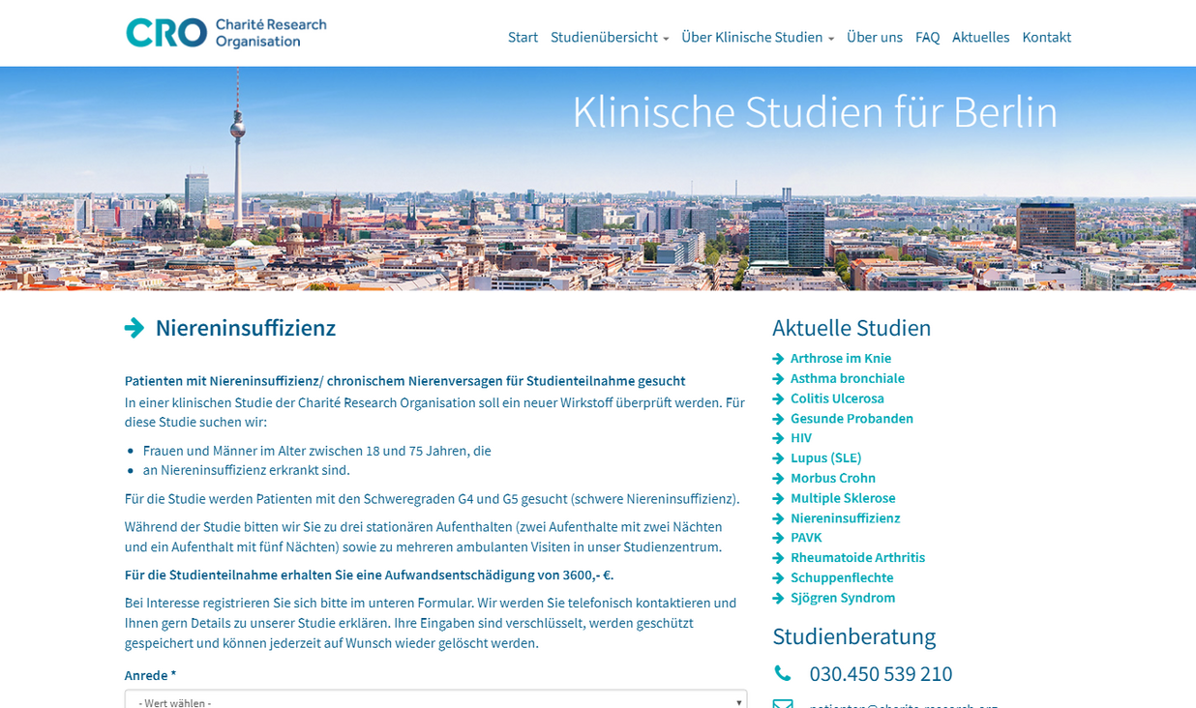Open Morbus Crohn study link
The width and height of the screenshot is (1196, 708).
coord(833,479)
